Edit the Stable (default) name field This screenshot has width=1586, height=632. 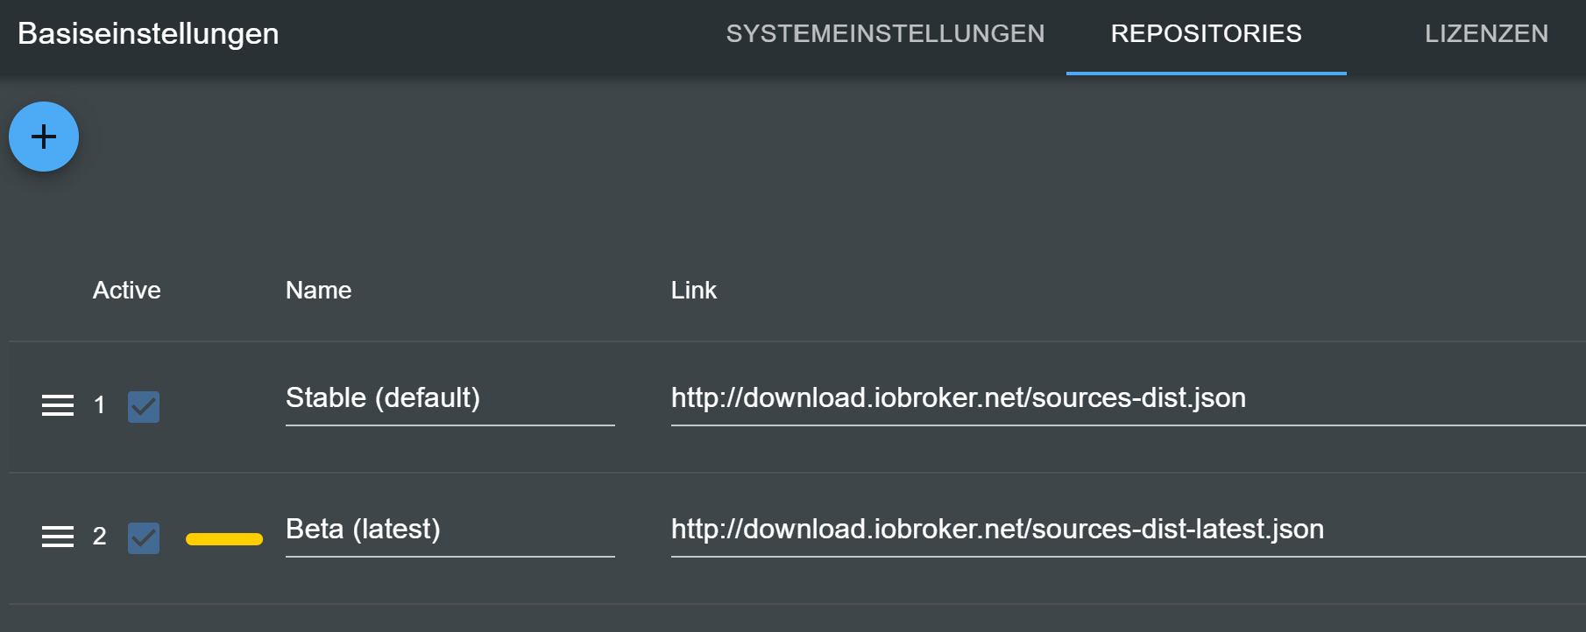[x=450, y=398]
